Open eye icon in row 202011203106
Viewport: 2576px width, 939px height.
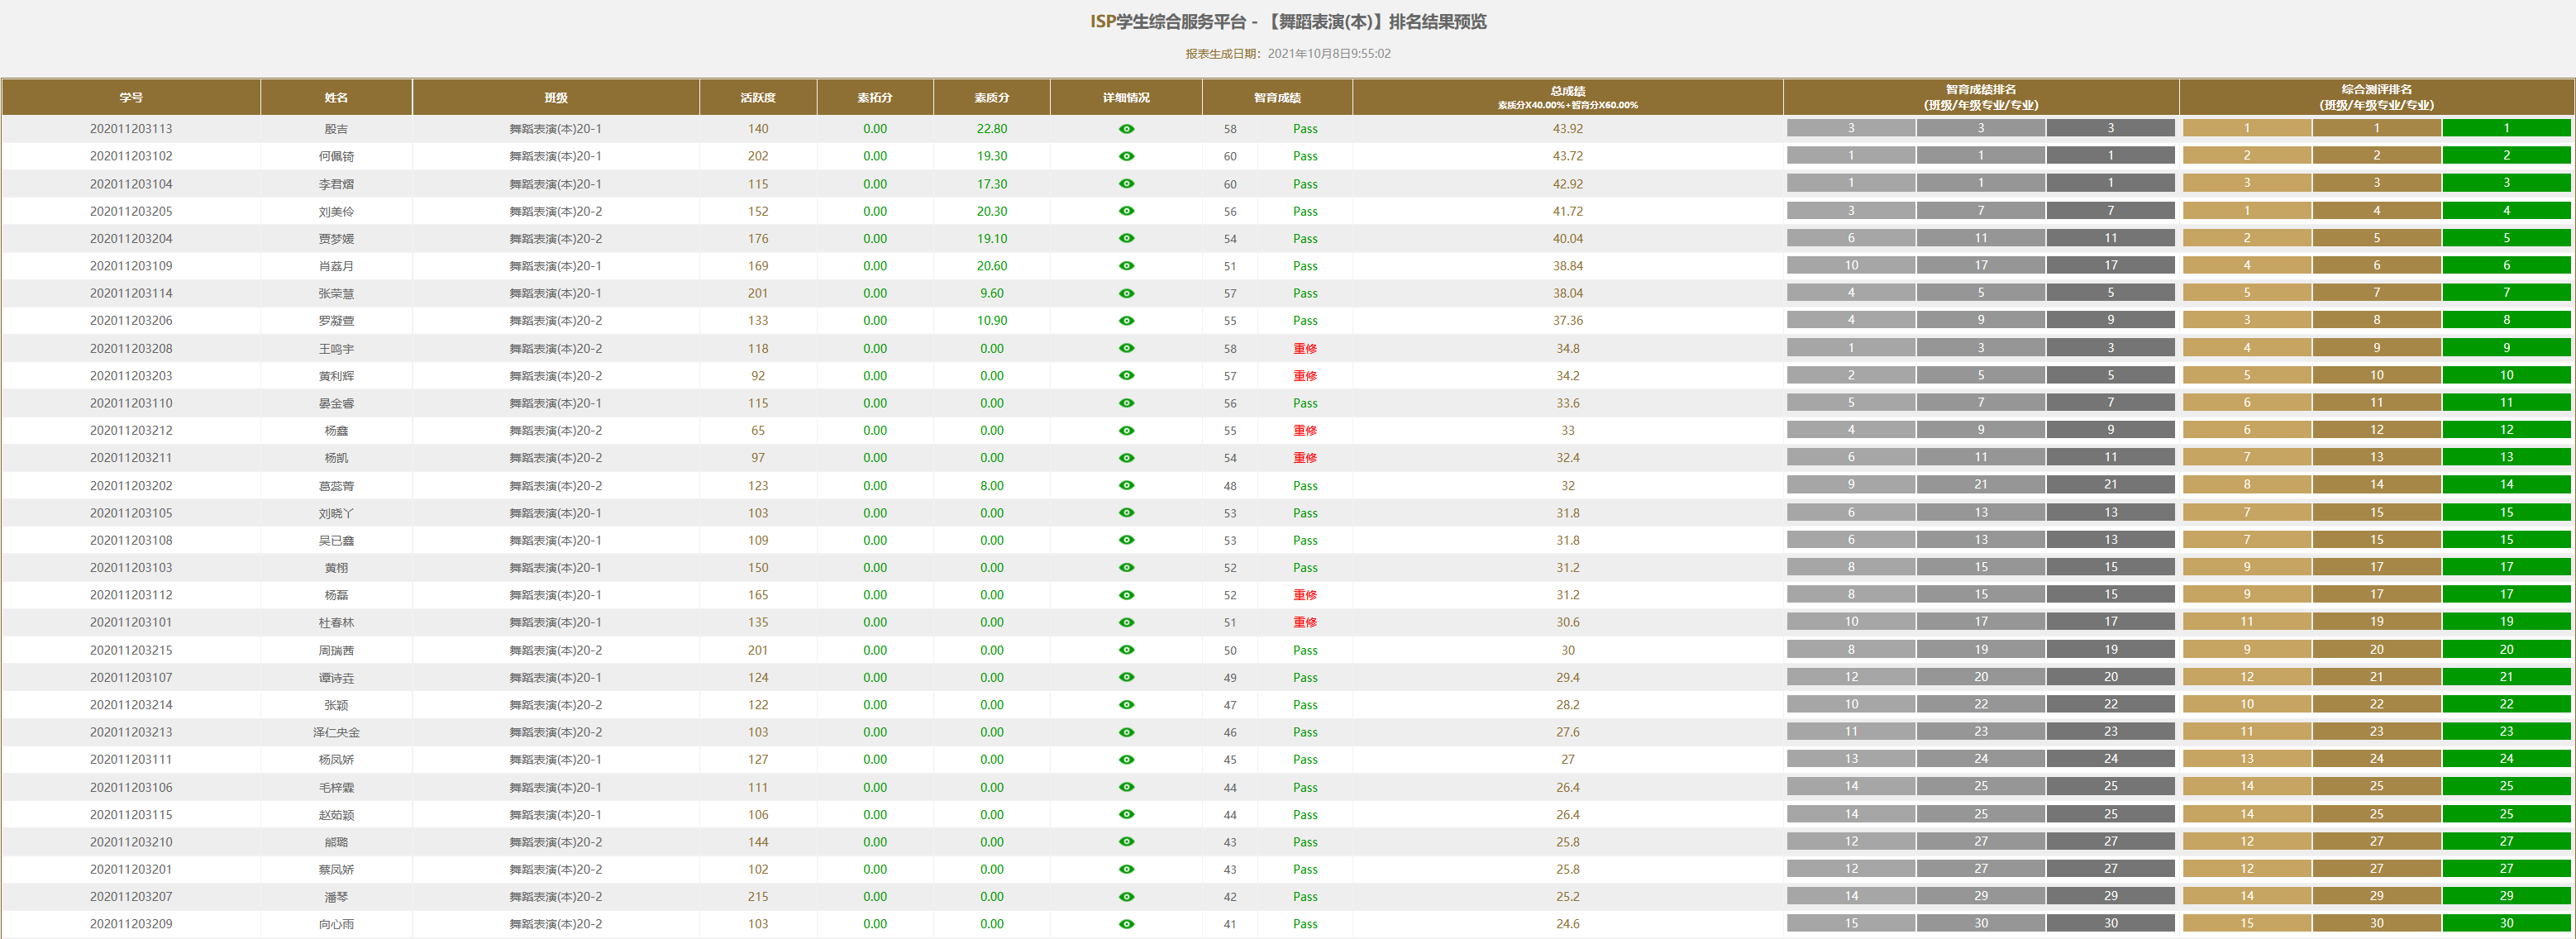[1126, 787]
